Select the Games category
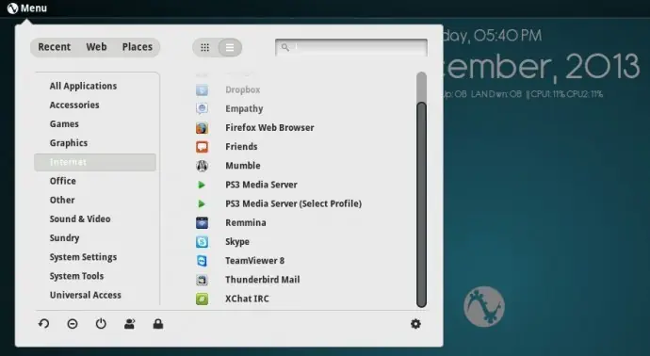Image resolution: width=650 pixels, height=356 pixels. point(64,124)
